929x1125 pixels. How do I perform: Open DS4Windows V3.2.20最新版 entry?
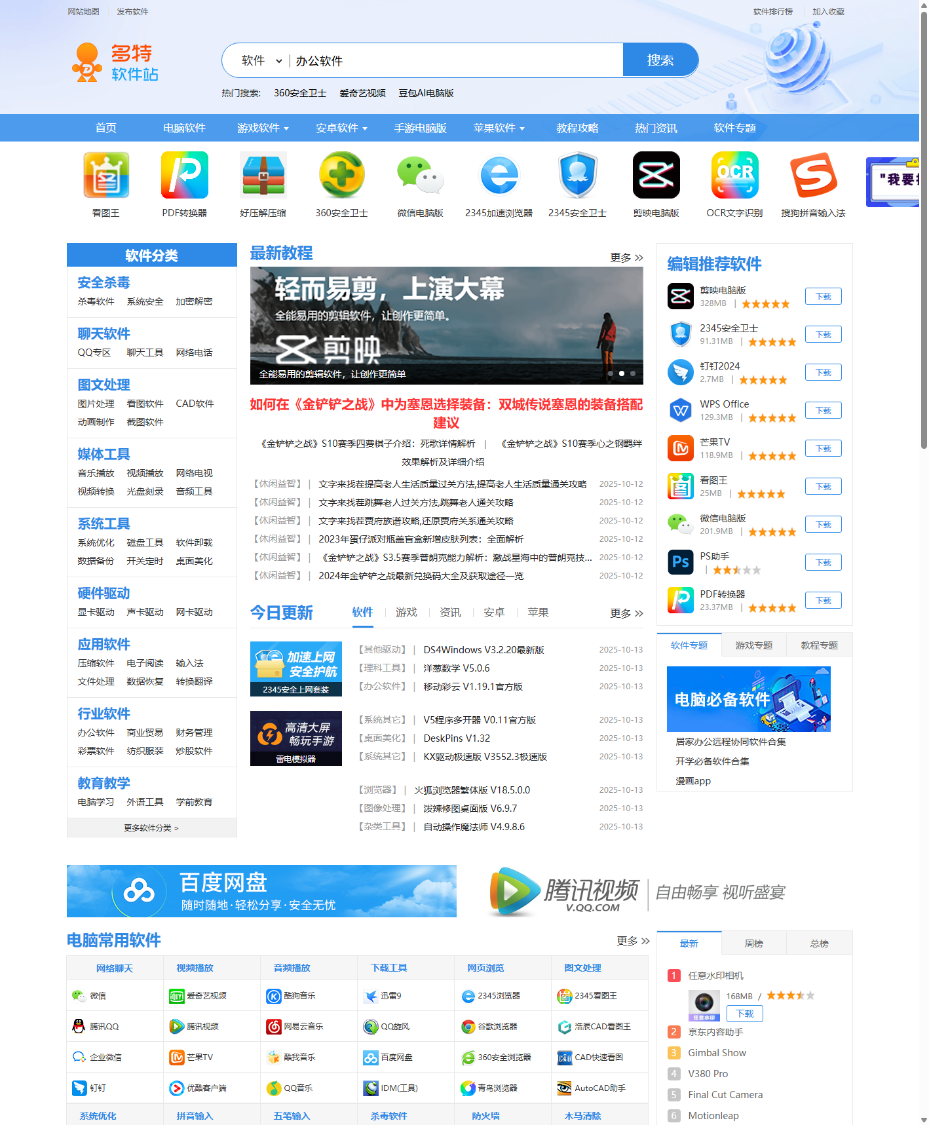click(x=484, y=650)
